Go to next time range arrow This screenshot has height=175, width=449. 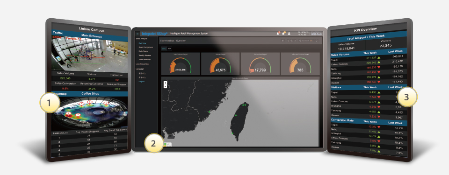295,41
